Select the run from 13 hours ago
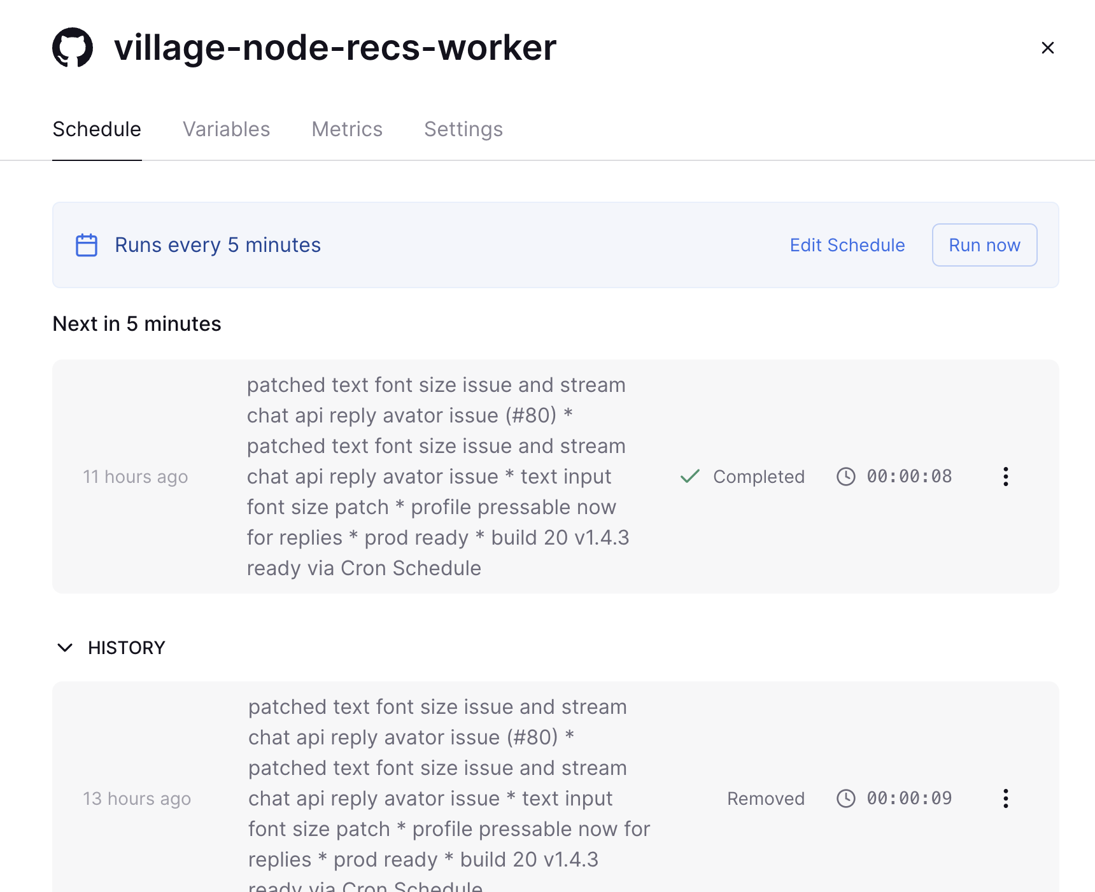 [x=137, y=798]
